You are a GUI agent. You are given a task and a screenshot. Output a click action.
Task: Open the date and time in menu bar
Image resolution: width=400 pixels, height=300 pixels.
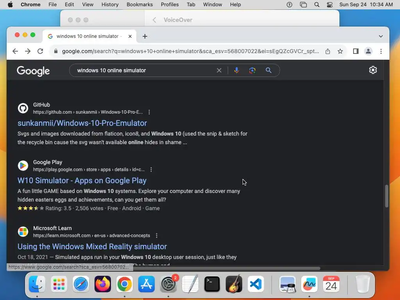366,5
